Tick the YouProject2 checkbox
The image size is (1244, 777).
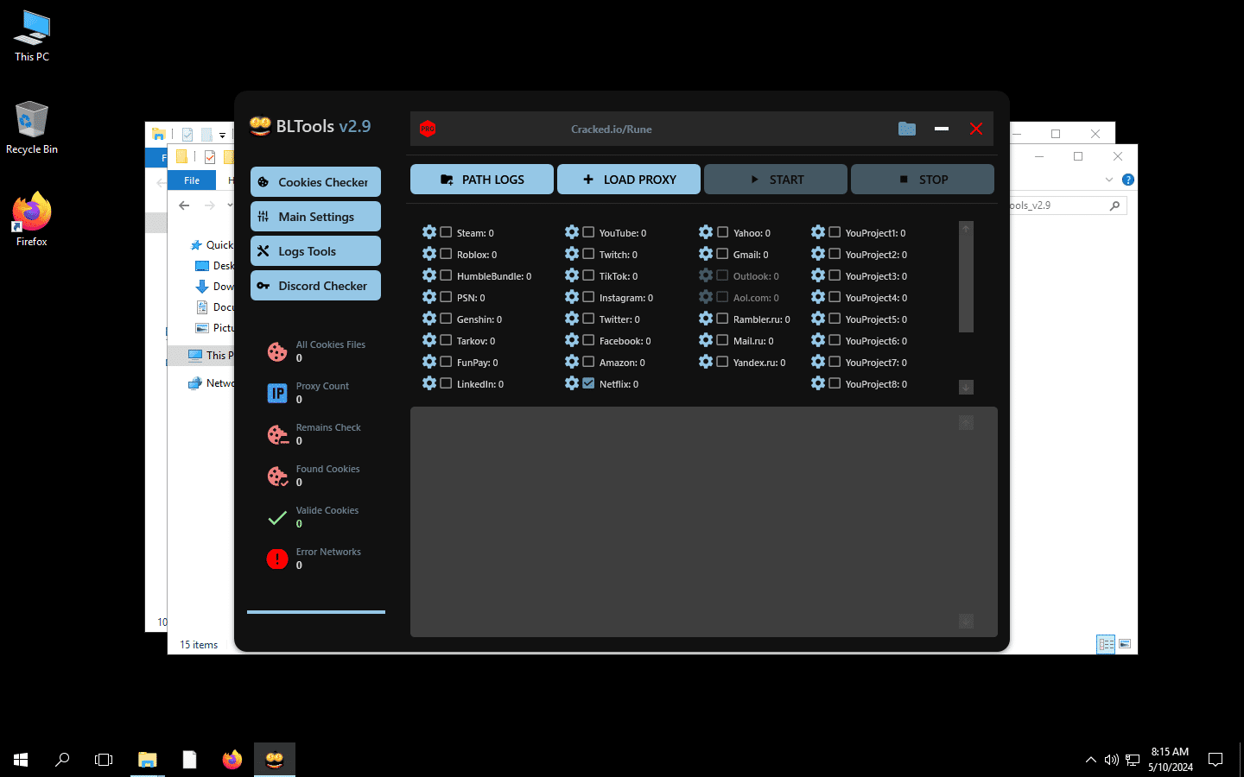(835, 254)
